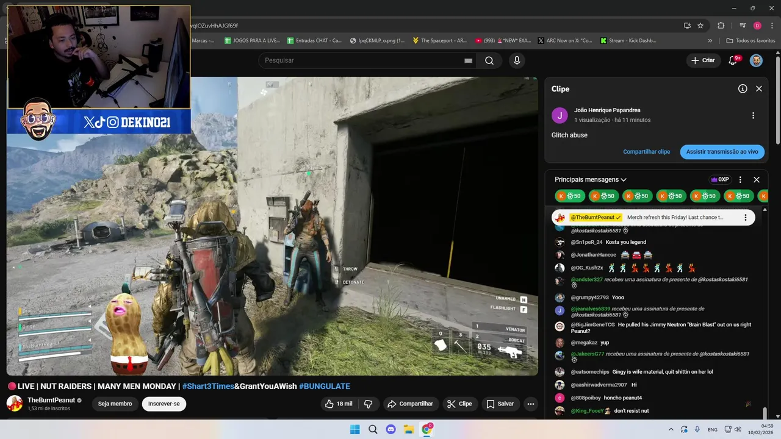Open more video actions ellipsis
The image size is (781, 439).
click(x=530, y=404)
